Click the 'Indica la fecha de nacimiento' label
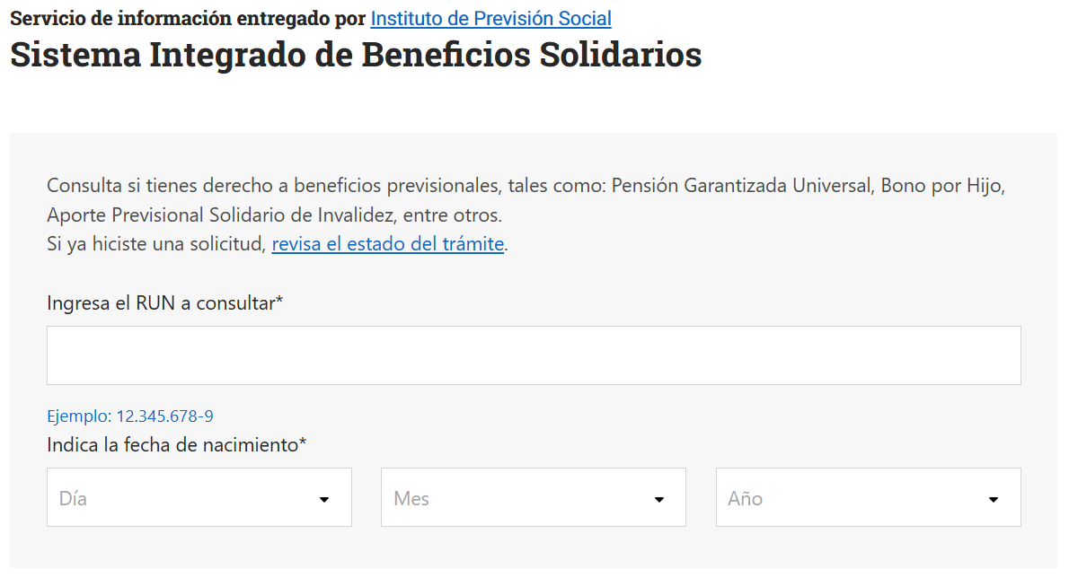This screenshot has width=1069, height=587. tap(176, 444)
